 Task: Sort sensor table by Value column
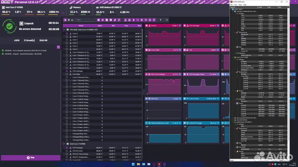click(x=100, y=26)
